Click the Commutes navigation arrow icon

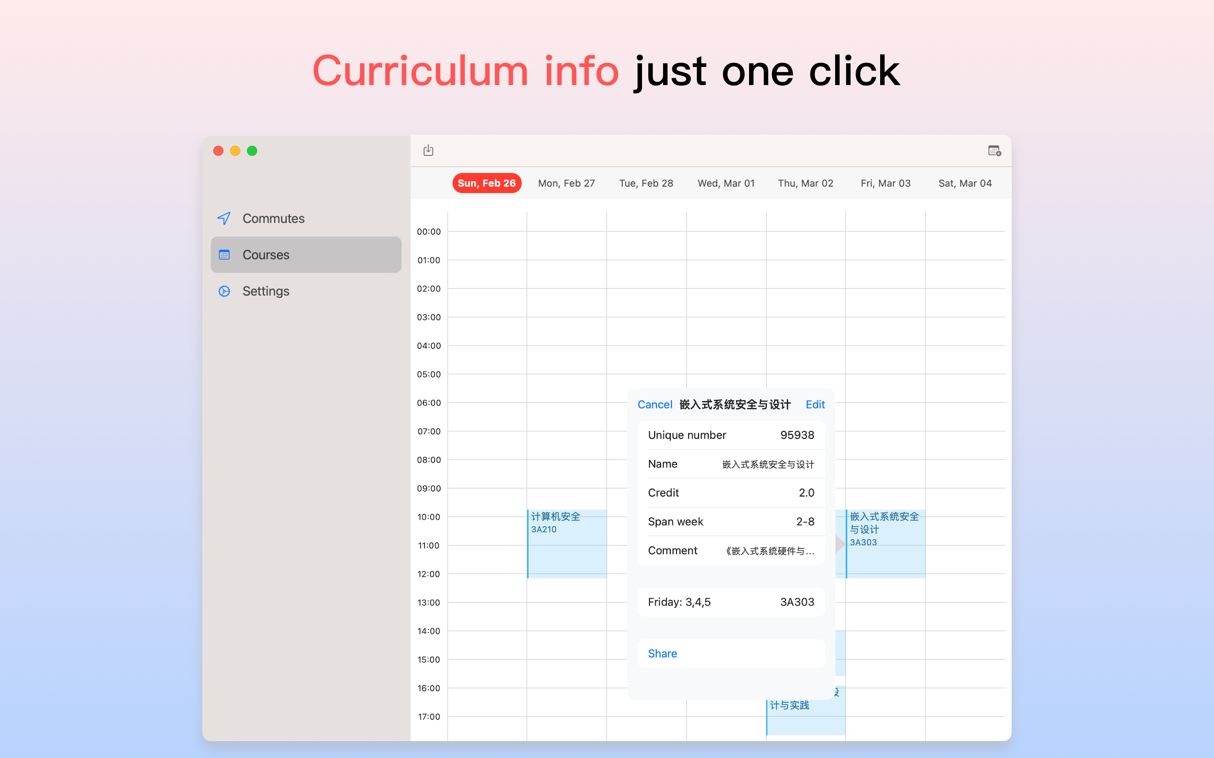click(x=224, y=219)
